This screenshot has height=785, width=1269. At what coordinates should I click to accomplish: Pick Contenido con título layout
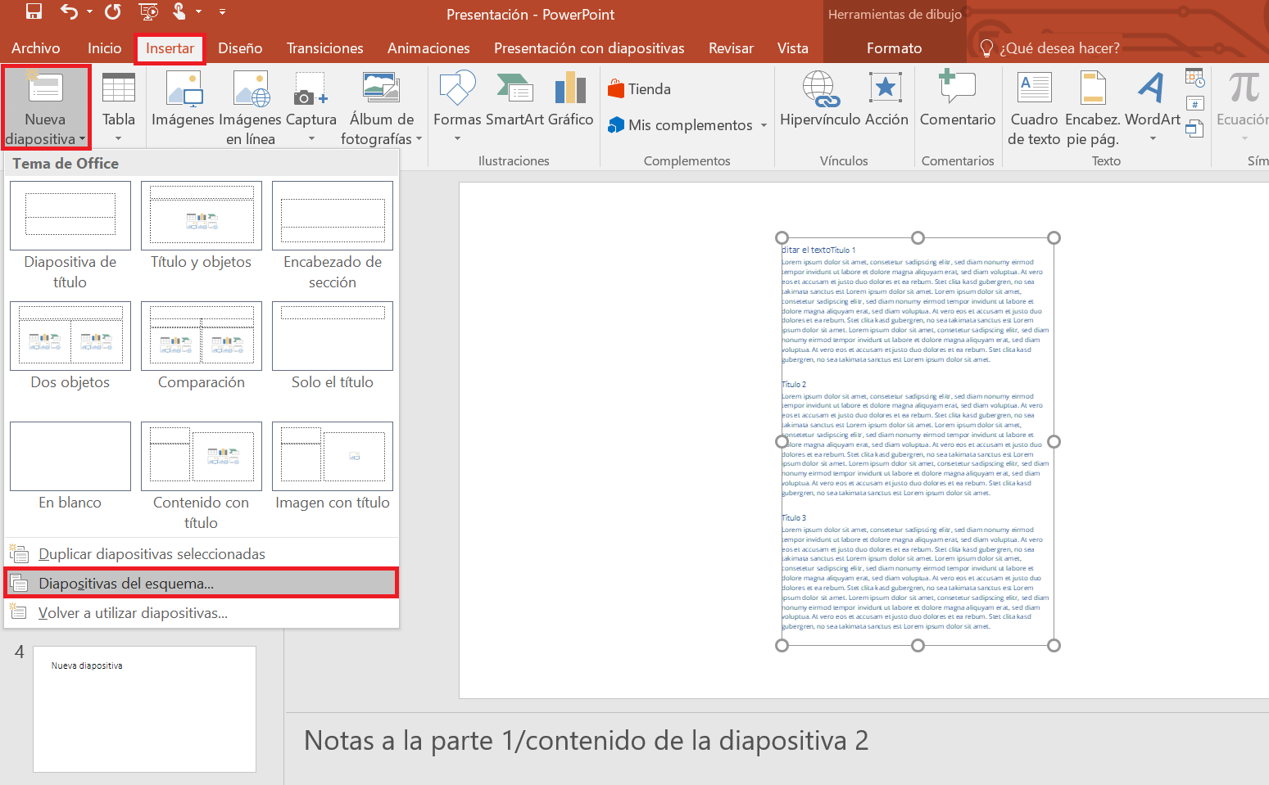click(x=202, y=476)
